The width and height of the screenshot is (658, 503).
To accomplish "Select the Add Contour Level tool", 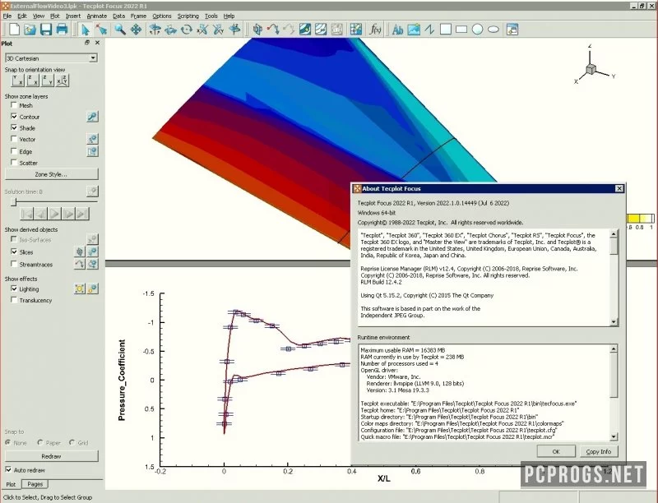I will coord(305,30).
